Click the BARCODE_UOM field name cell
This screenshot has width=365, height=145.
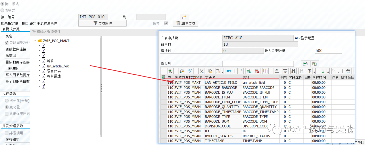point(223,121)
